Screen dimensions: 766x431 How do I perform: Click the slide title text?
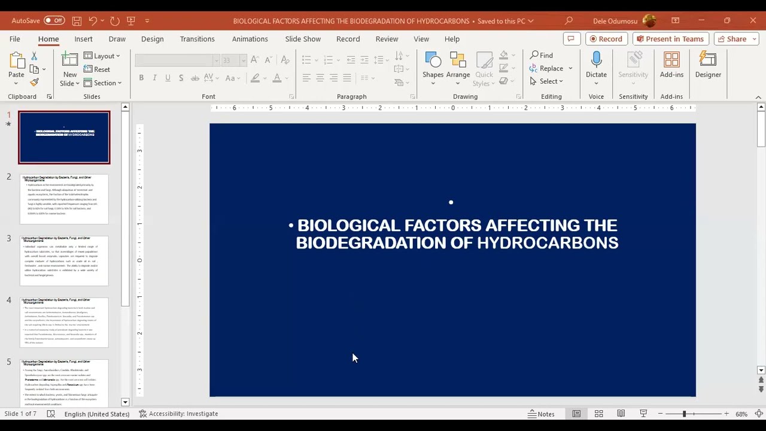pyautogui.click(x=457, y=234)
